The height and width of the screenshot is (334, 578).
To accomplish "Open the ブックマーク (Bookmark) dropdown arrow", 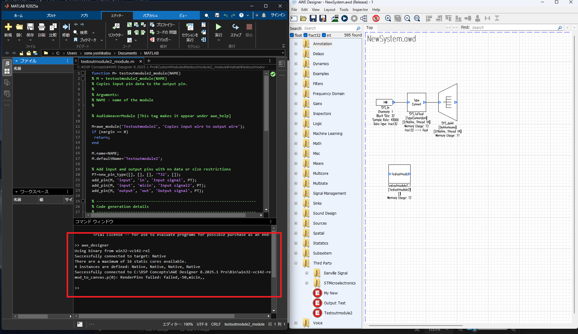I will coord(102,40).
